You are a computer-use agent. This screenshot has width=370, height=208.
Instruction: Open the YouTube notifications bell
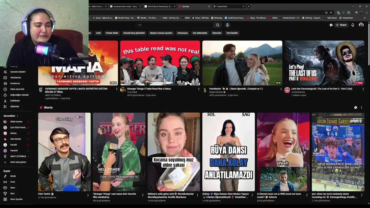pyautogui.click(x=353, y=25)
